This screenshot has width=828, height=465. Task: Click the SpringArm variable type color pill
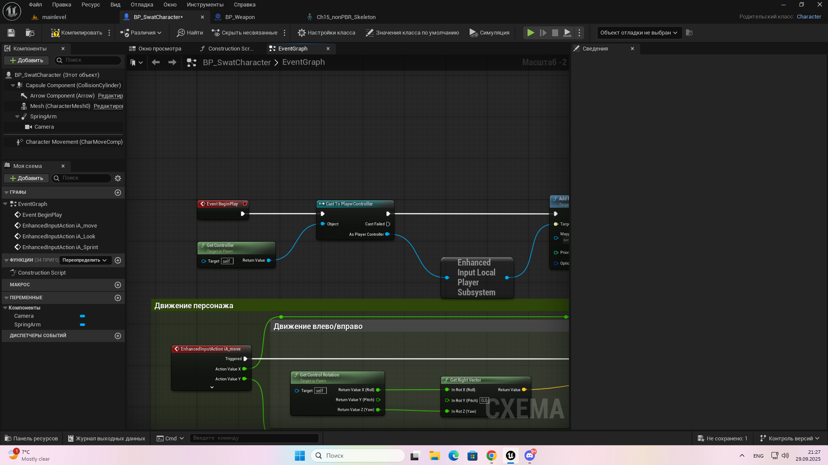(82, 325)
